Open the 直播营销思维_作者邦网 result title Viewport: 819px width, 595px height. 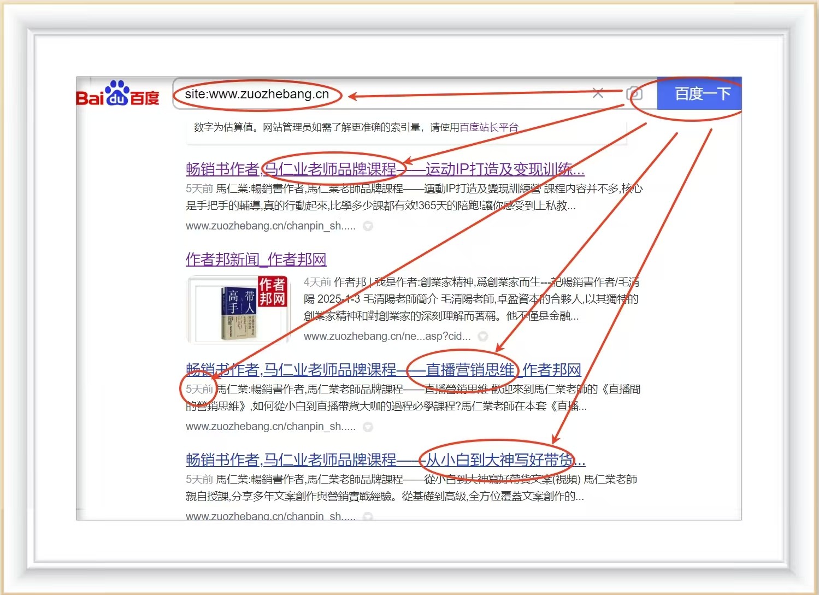click(383, 370)
